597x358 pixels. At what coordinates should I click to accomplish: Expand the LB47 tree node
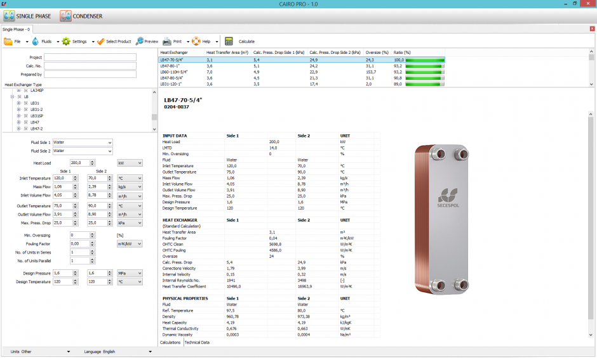18,122
